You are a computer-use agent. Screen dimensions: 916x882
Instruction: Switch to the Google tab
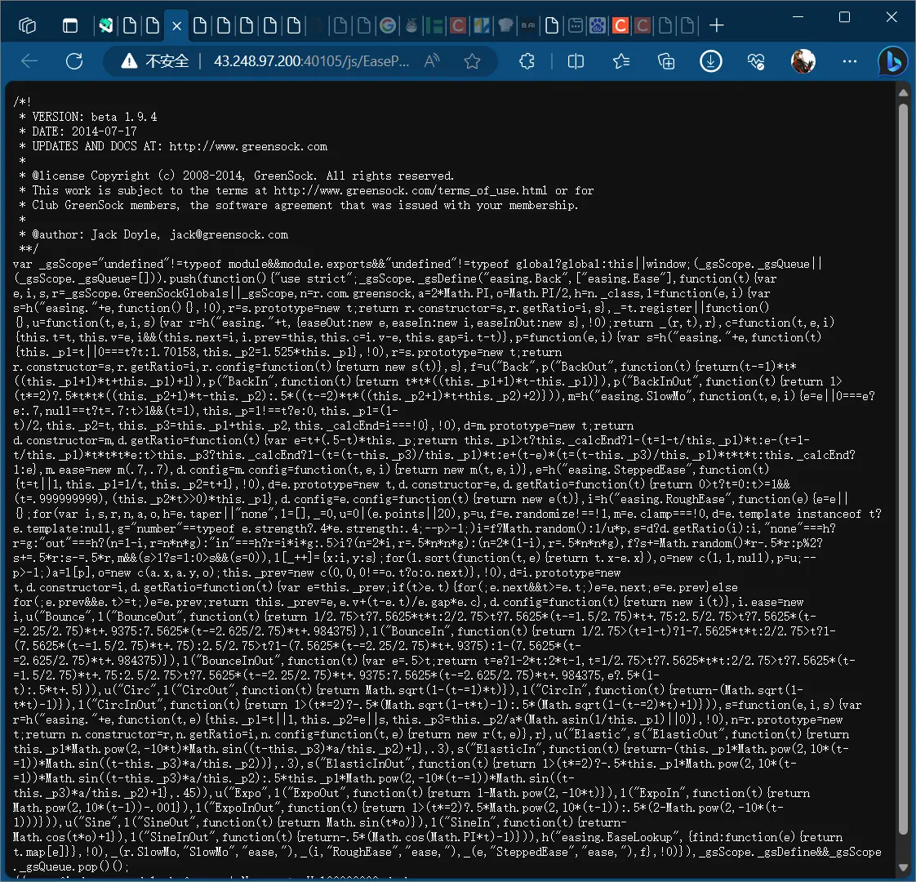pos(389,25)
